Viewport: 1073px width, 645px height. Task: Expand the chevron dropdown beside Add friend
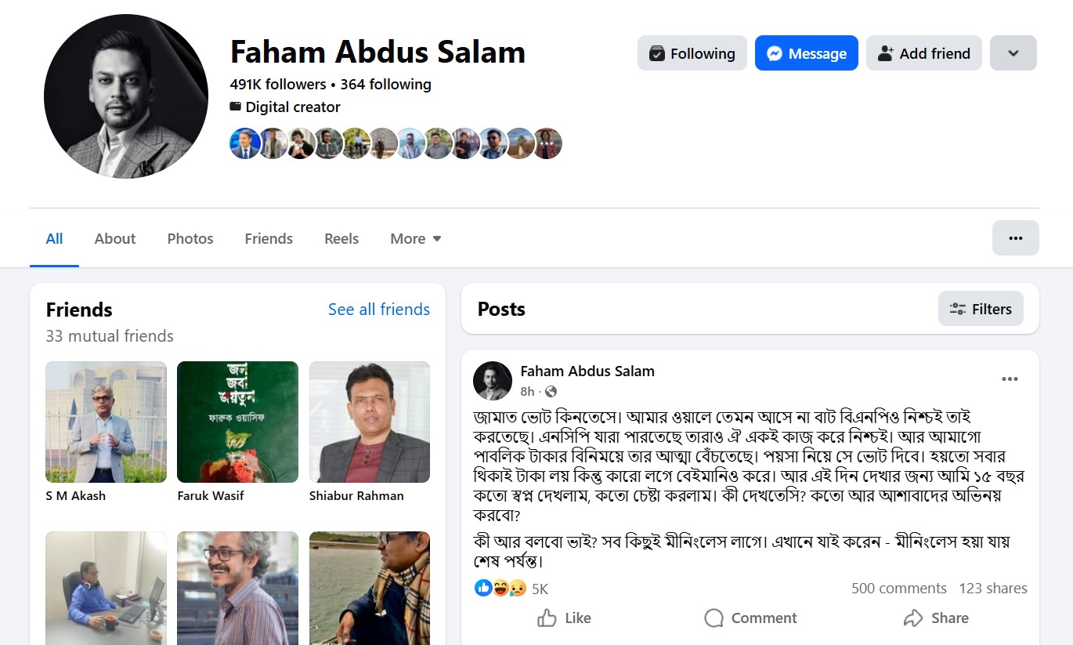1013,53
